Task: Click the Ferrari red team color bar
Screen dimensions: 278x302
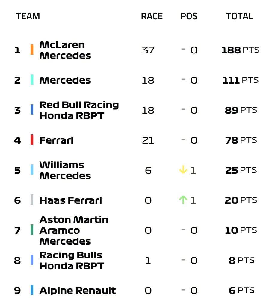Action: pyautogui.click(x=32, y=140)
